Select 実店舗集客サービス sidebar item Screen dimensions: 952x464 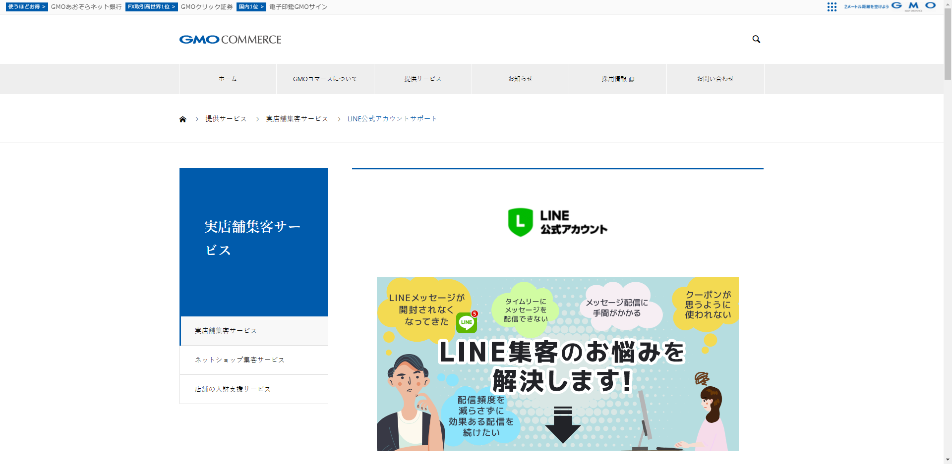coord(254,331)
